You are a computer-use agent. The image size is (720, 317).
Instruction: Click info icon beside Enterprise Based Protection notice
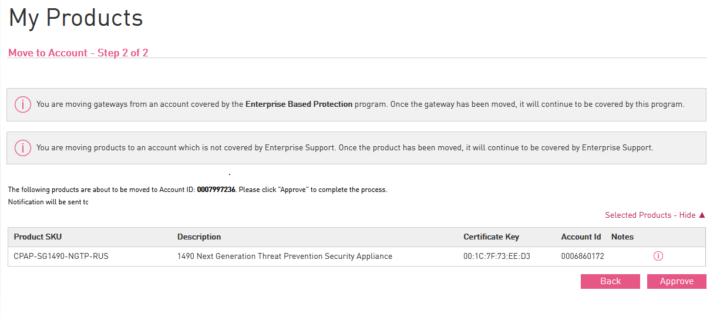pyautogui.click(x=23, y=104)
